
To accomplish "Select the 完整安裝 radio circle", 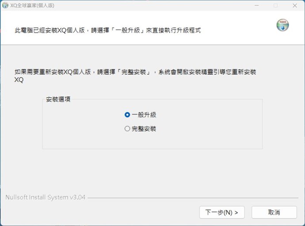I will 127,129.
